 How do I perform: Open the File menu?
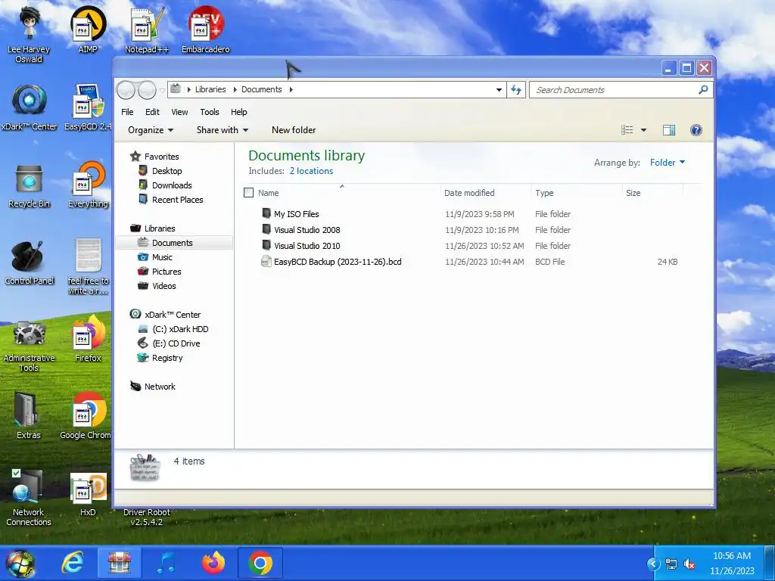tap(127, 112)
